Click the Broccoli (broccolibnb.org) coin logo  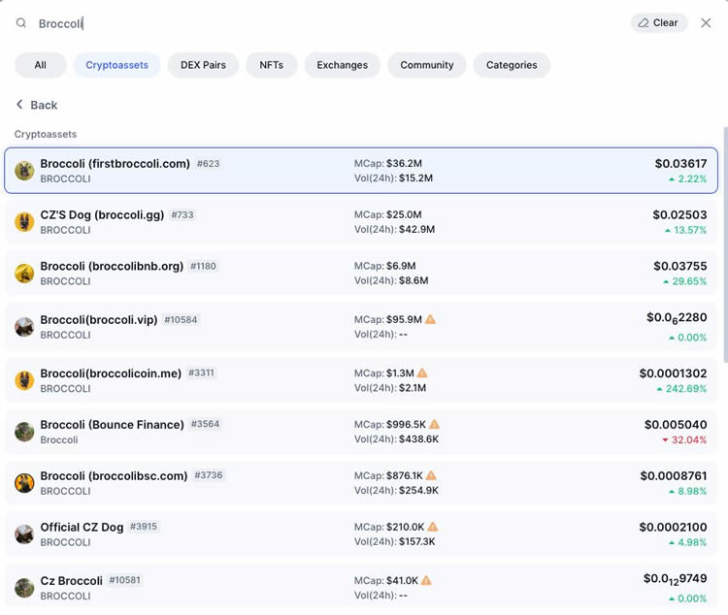click(24, 274)
